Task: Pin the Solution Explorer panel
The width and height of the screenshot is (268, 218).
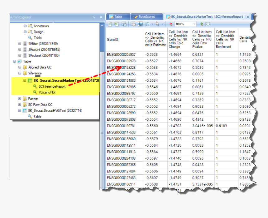Action: pyautogui.click(x=94, y=17)
